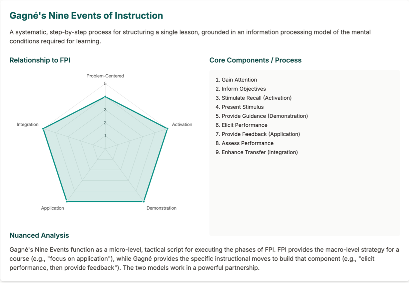Image resolution: width=410 pixels, height=284 pixels.
Task: Click the Problem-Centered data point on radar chart
Action: click(105, 97)
